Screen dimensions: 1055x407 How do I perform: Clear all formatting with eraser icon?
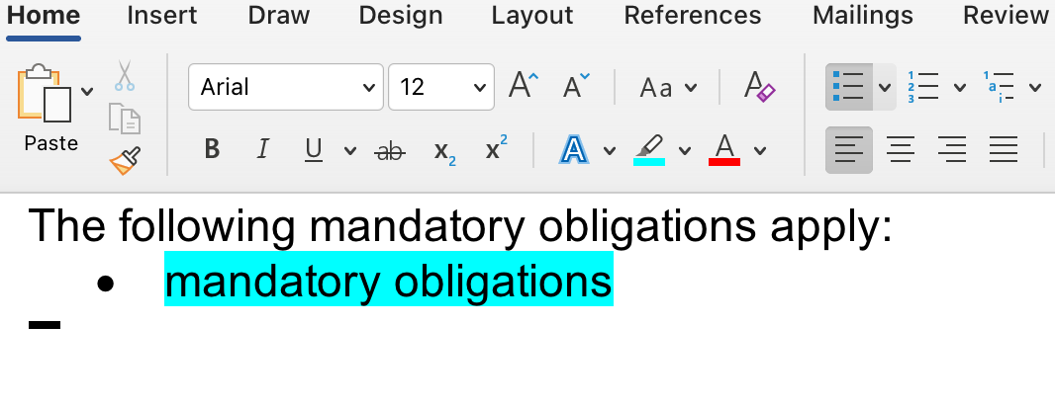click(x=759, y=86)
